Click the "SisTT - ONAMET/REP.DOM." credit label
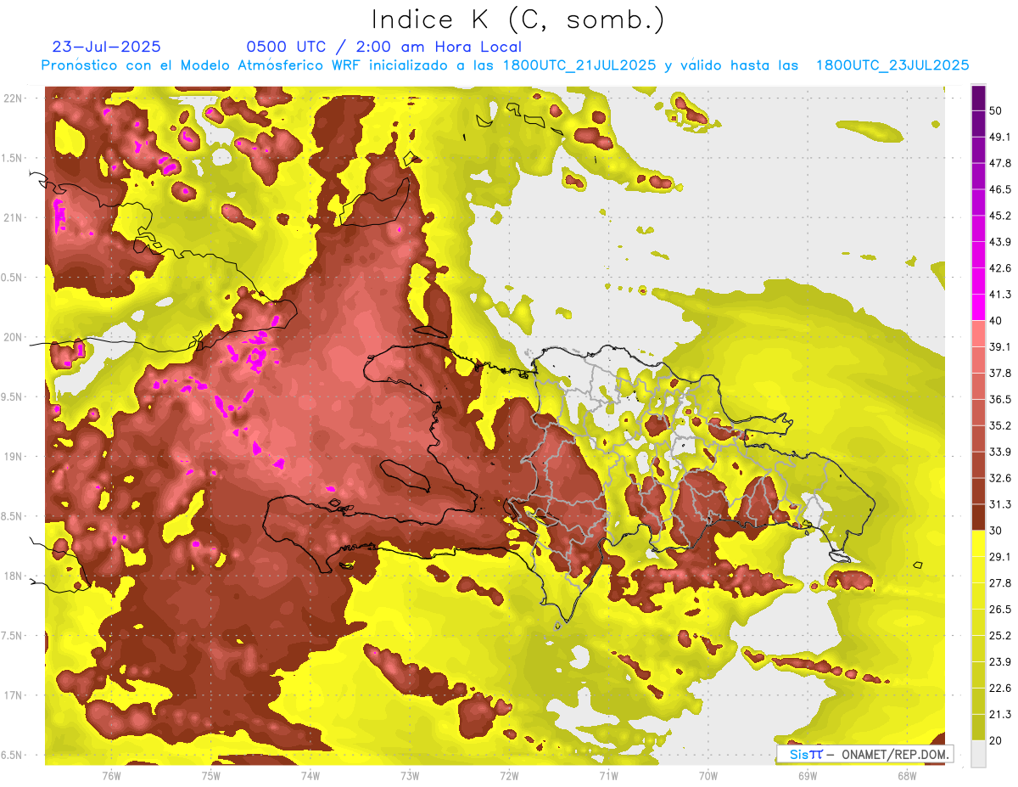The width and height of the screenshot is (1018, 787). click(x=864, y=754)
